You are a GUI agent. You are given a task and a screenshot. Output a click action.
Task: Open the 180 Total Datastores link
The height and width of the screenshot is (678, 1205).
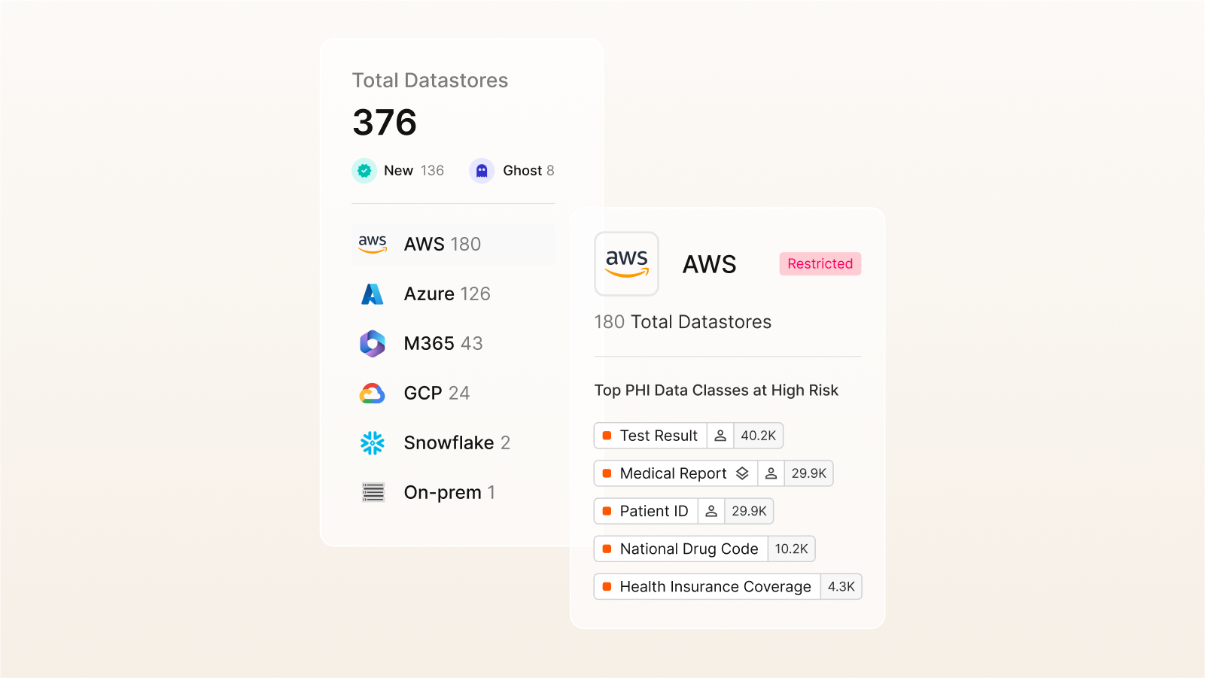pyautogui.click(x=682, y=321)
